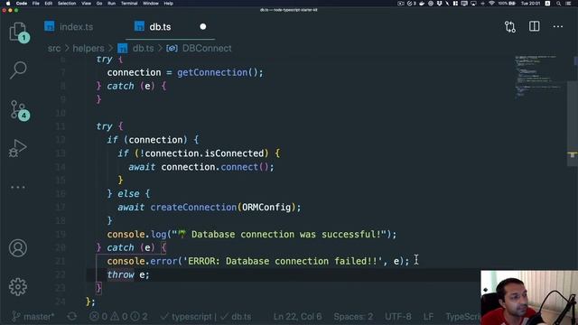The height and width of the screenshot is (325, 578).
Task: Click the src breadcrumb segment
Action: (x=54, y=48)
